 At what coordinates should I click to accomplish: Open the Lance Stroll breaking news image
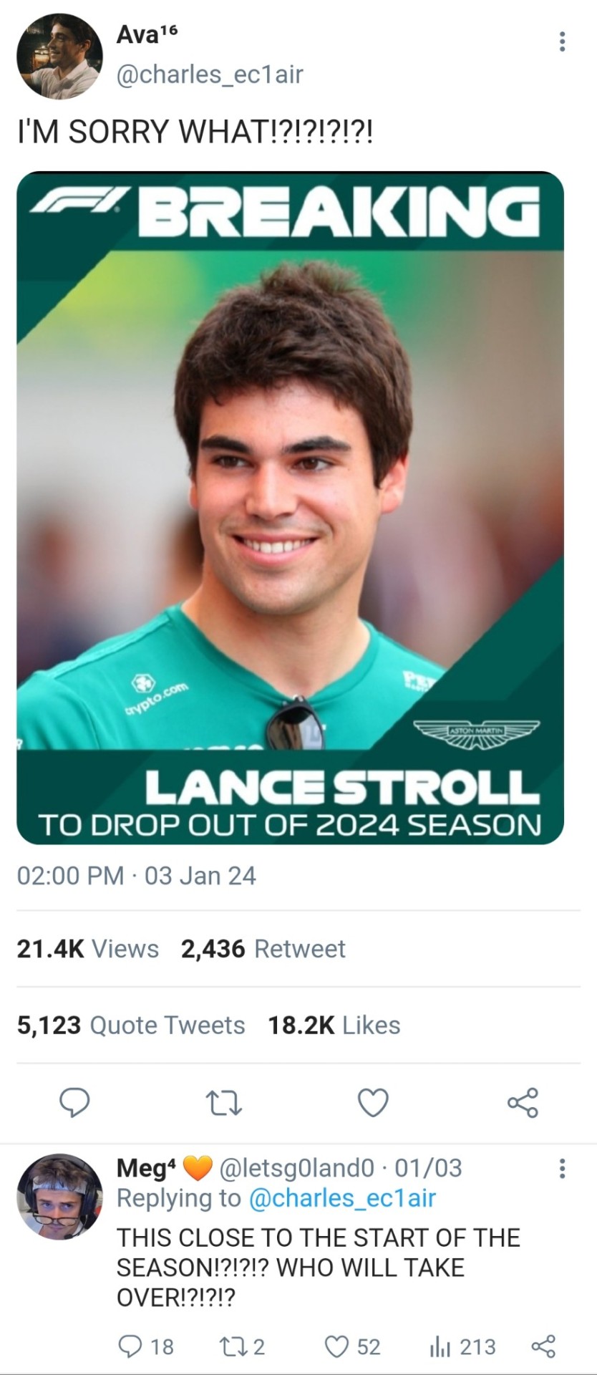[290, 508]
